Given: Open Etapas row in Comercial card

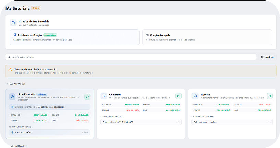Looking at the screenshot, I should (x=120, y=110).
